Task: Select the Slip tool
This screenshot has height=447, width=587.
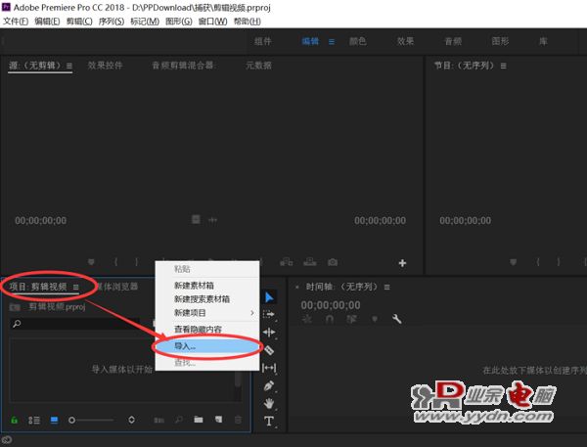Action: click(x=269, y=368)
